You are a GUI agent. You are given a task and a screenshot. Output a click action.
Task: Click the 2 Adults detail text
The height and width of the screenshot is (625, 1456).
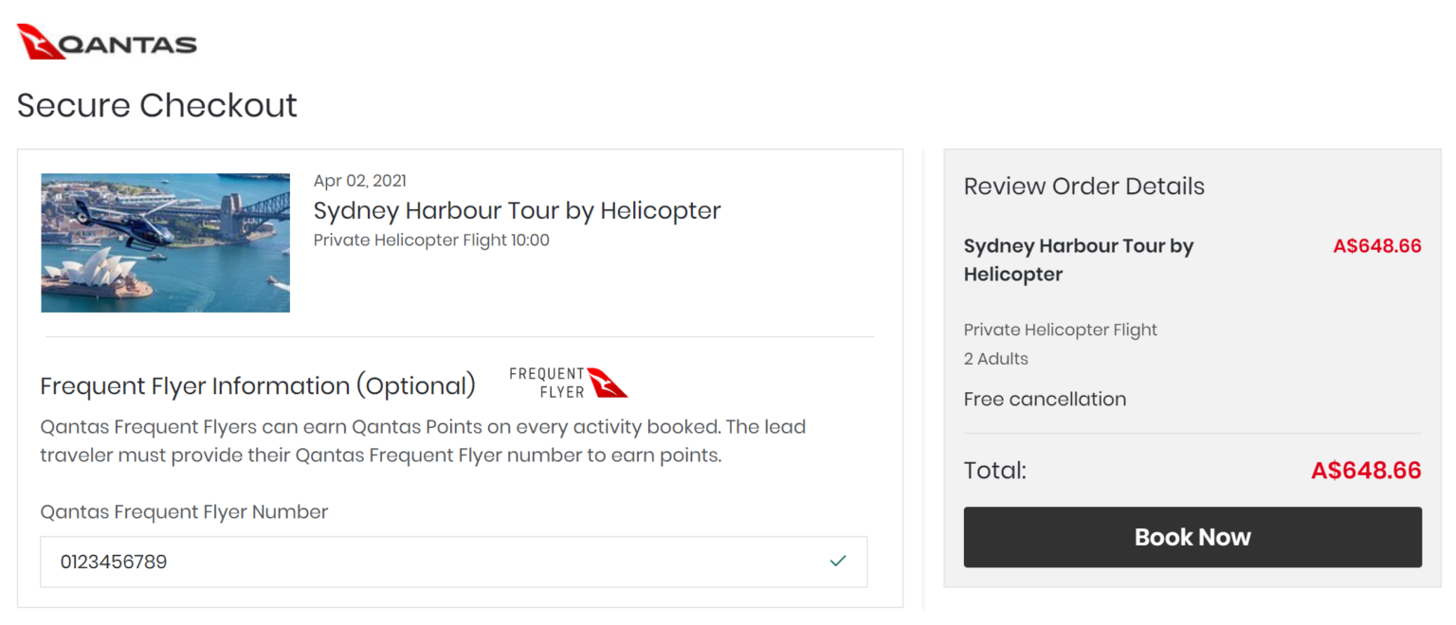(x=994, y=358)
